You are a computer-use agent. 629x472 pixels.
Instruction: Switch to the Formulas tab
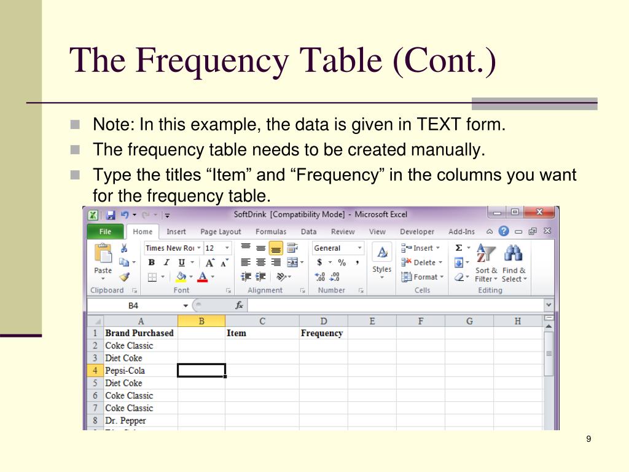click(x=271, y=232)
